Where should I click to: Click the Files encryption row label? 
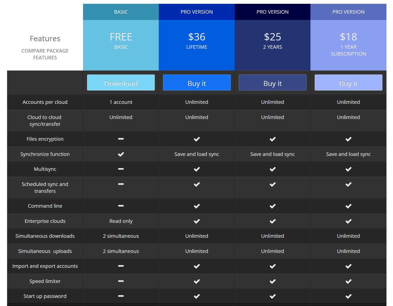[x=45, y=139]
